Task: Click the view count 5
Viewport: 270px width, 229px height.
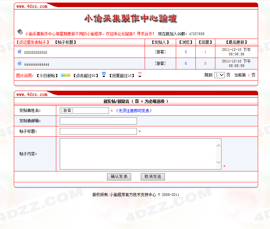Action: (186, 52)
